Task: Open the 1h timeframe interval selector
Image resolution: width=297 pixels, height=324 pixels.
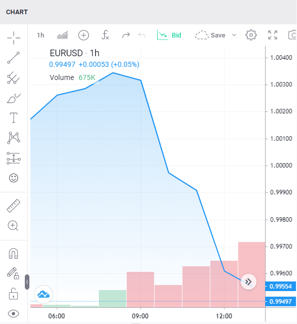Action: (x=41, y=35)
